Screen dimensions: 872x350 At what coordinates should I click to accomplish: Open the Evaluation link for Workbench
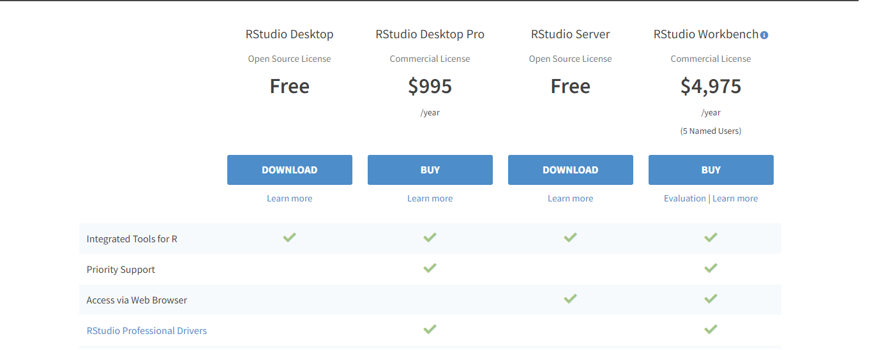click(684, 198)
